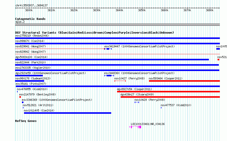Click the nsv593464 (Cooper2011) red loss bar
The image size is (227, 141).
(x=184, y=81)
